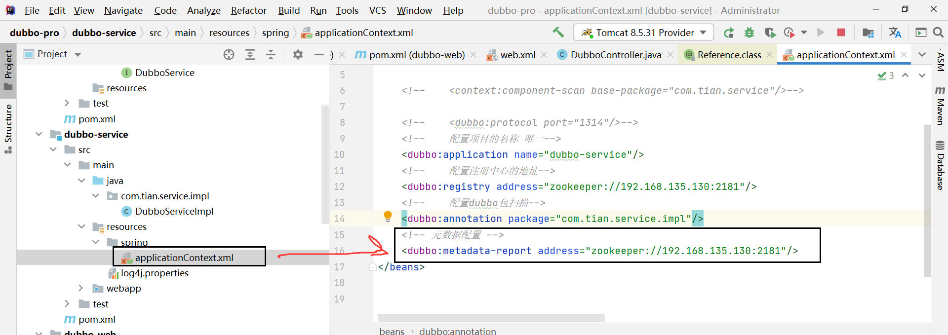This screenshot has width=948, height=335.
Task: Click the Translate icon in toolbar
Action: 895,33
